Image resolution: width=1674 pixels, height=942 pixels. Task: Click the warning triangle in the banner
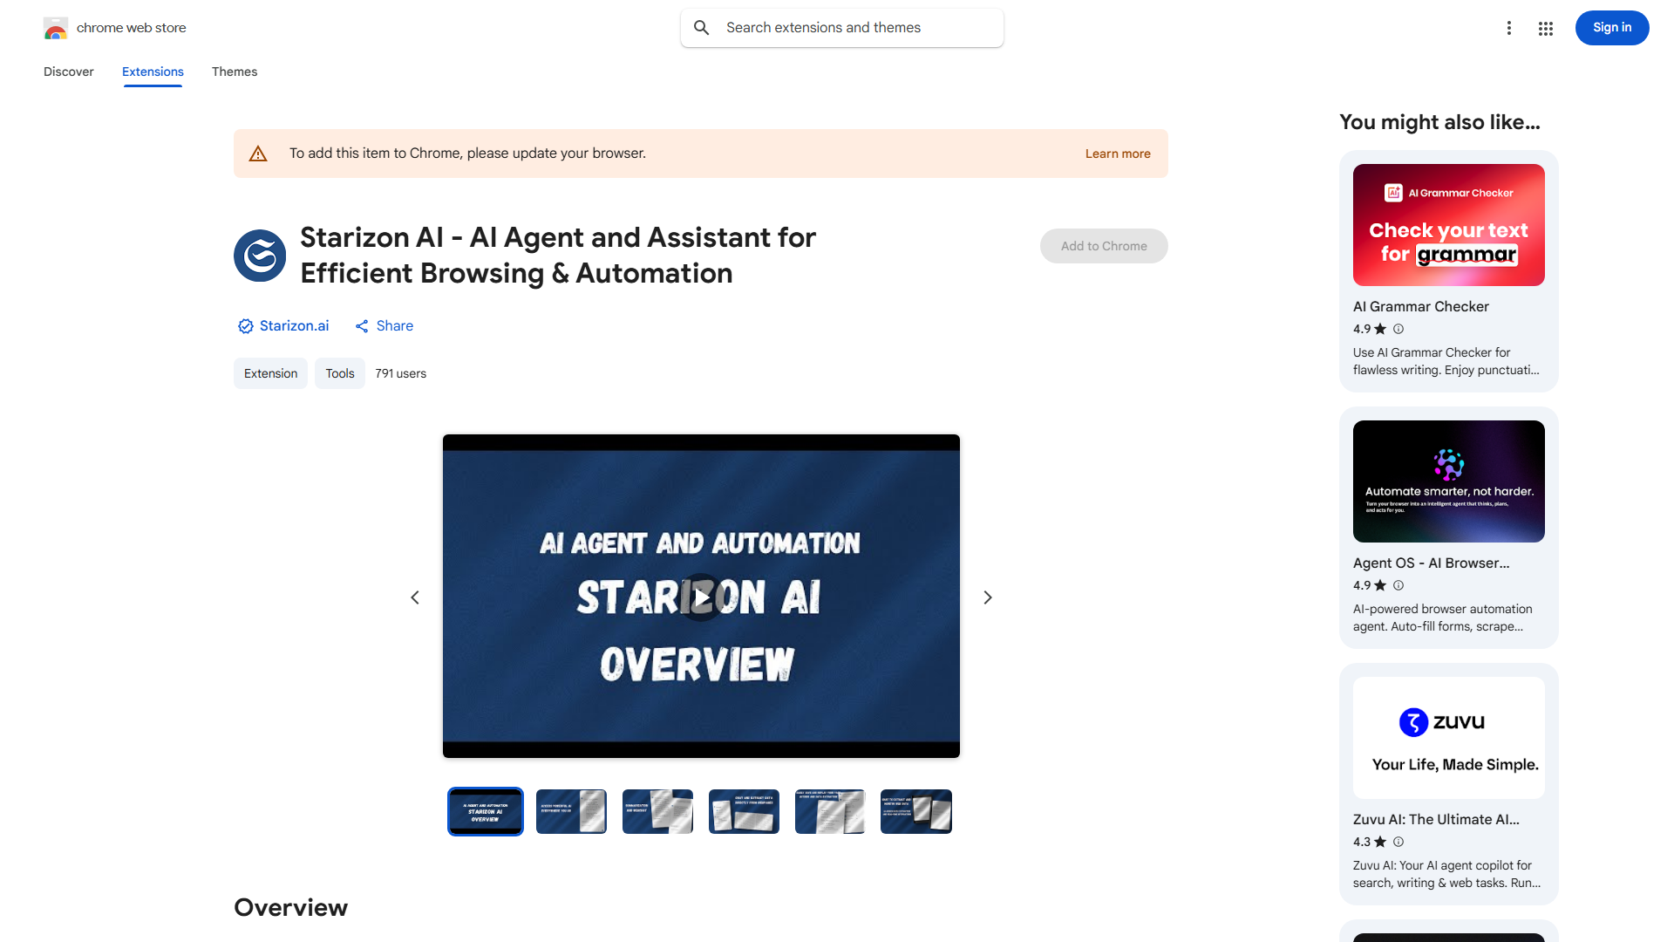[x=258, y=153]
